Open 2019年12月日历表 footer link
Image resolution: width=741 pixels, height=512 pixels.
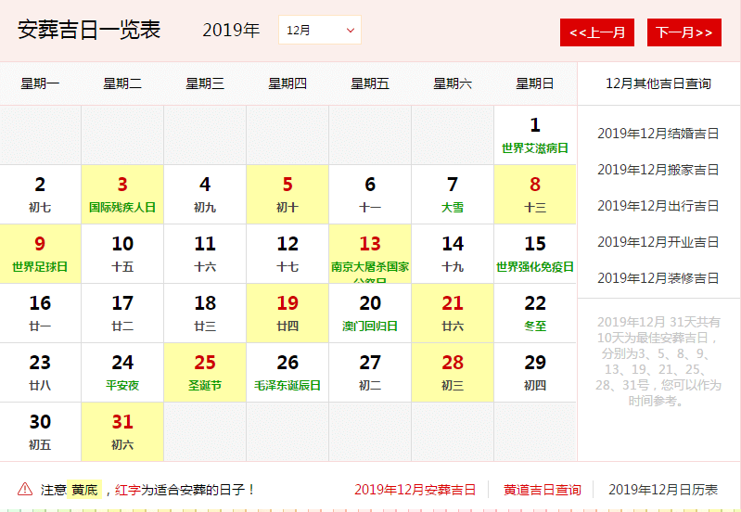pyautogui.click(x=663, y=490)
